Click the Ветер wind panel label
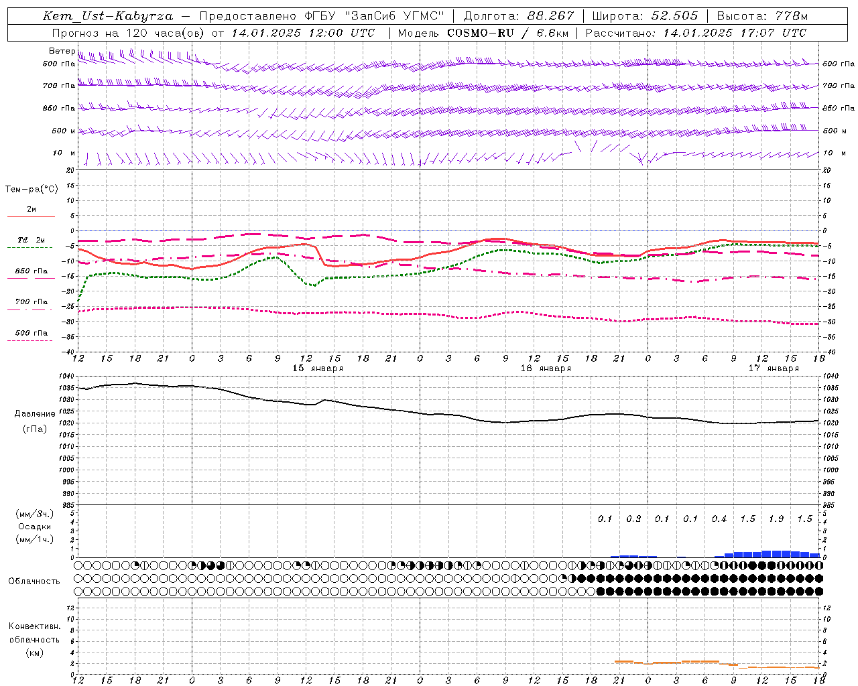This screenshot has width=858, height=686. tap(62, 51)
